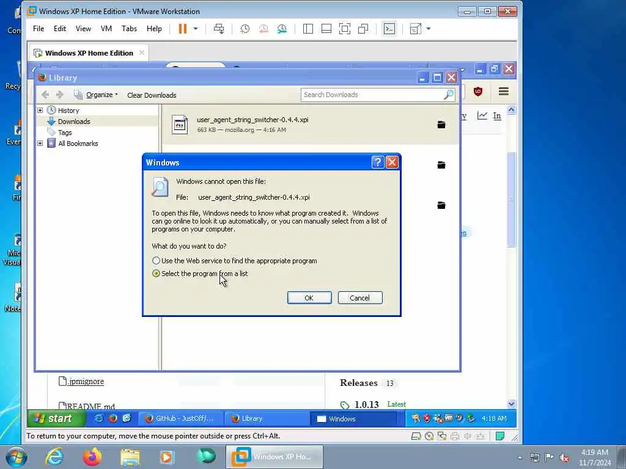Open the README.md file link

click(90, 406)
